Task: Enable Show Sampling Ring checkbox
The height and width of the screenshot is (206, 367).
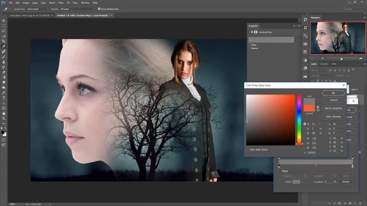Action: click(99, 9)
